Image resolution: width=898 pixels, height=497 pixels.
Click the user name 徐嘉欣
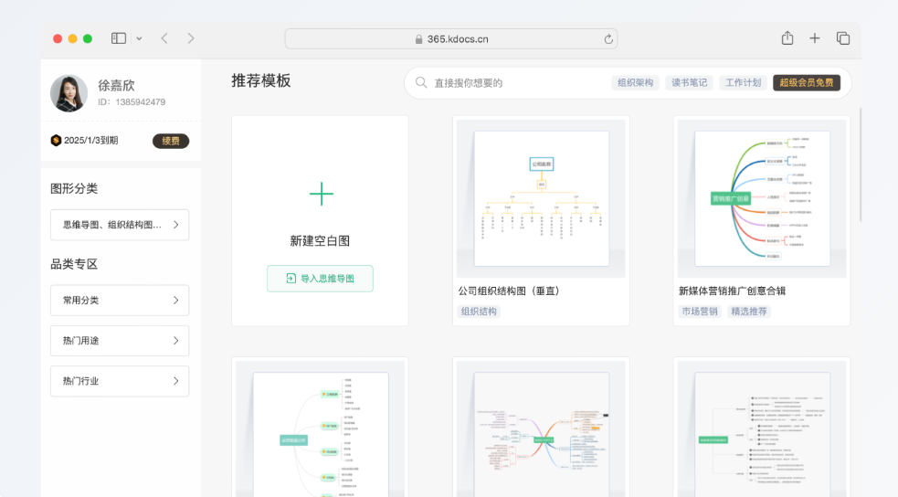[x=116, y=85]
